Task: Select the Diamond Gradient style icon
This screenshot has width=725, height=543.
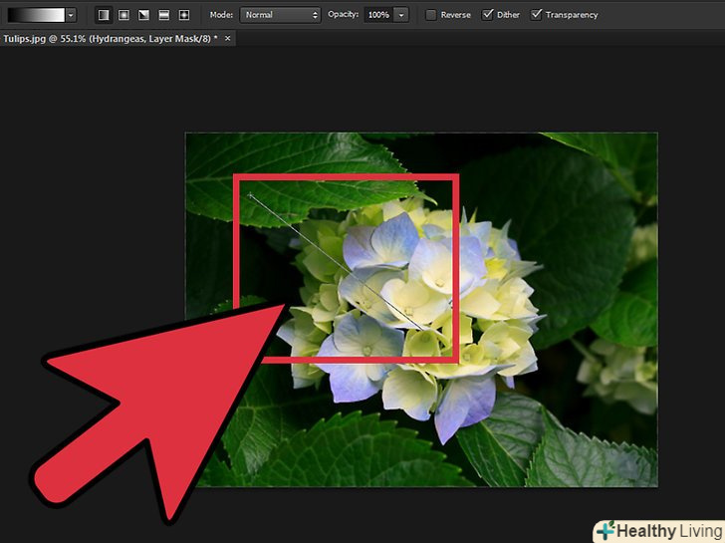Action: coord(183,15)
